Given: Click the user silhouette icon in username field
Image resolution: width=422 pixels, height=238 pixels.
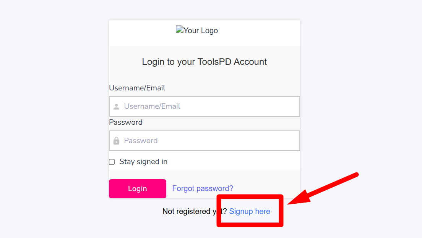Looking at the screenshot, I should point(117,106).
